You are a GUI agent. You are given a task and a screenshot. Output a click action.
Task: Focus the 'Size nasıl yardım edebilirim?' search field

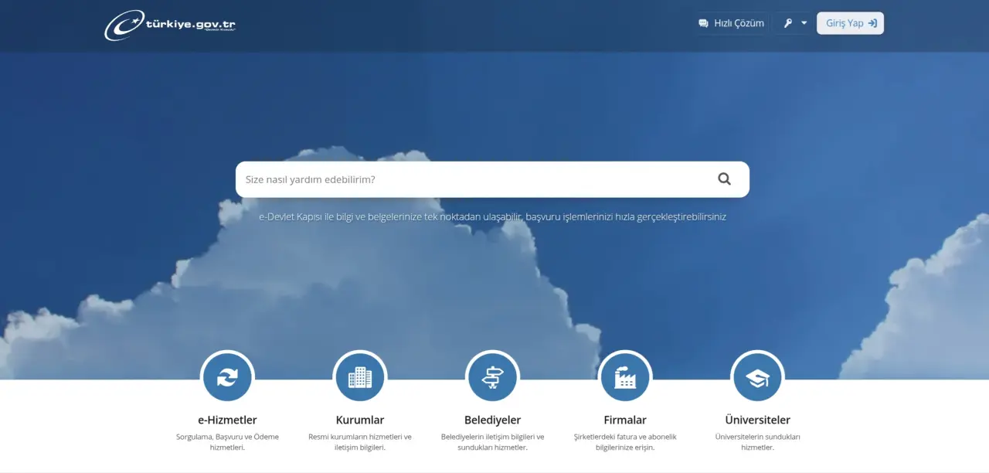pyautogui.click(x=471, y=179)
